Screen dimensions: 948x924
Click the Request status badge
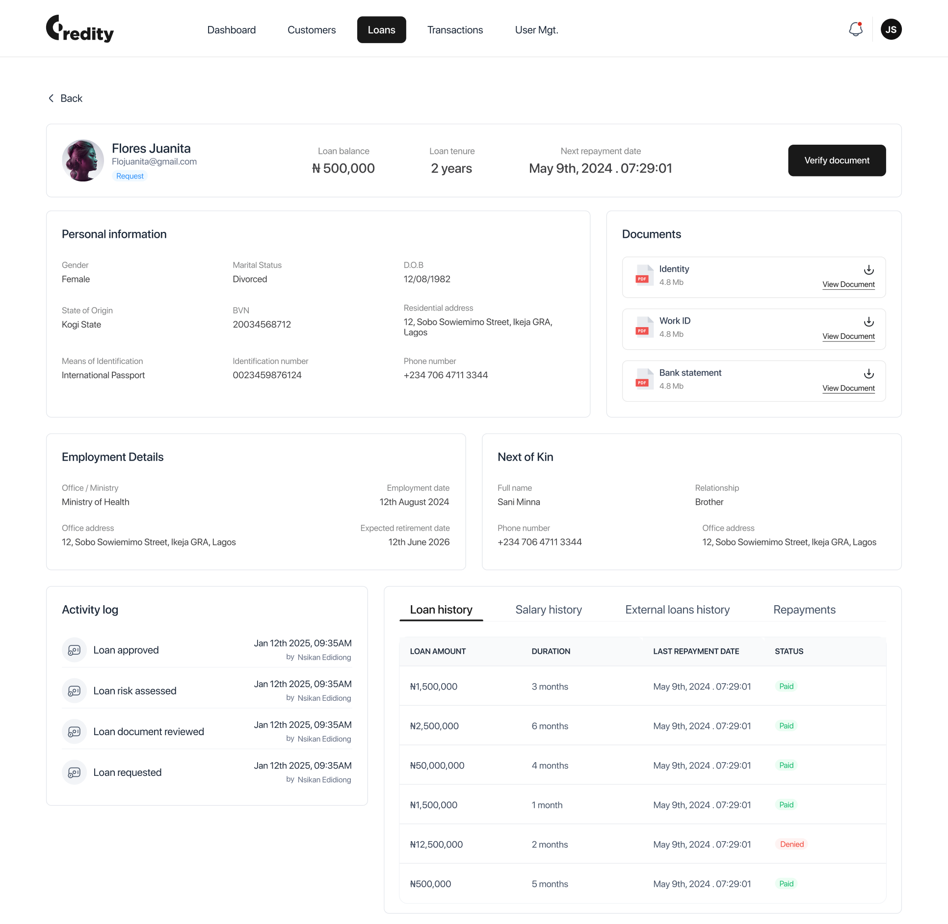(130, 176)
